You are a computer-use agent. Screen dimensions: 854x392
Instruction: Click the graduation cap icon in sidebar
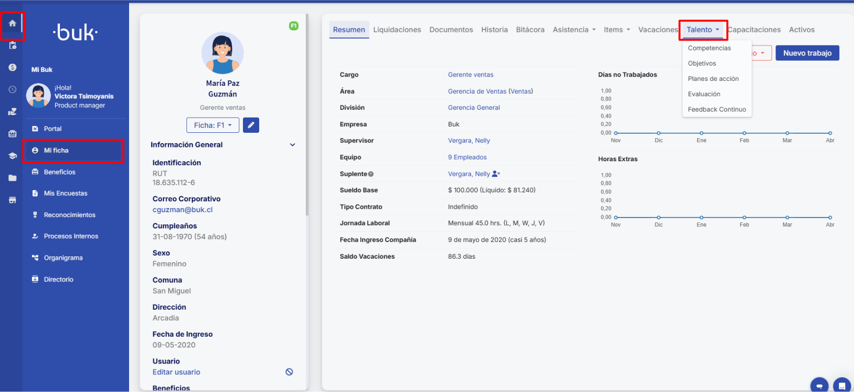coord(12,156)
